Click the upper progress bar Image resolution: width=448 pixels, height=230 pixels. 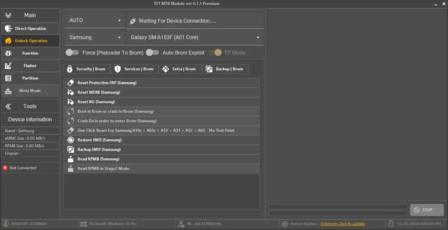338,206
